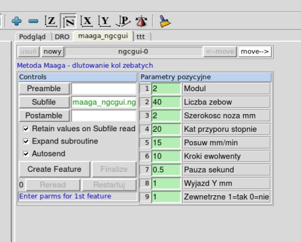Toggle the rotate view cone icon

click(x=141, y=21)
